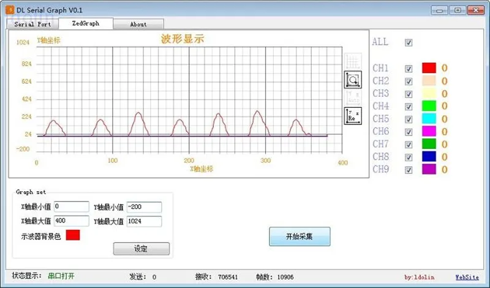
Task: Focus the X轴最小值 input field
Action: pos(72,207)
